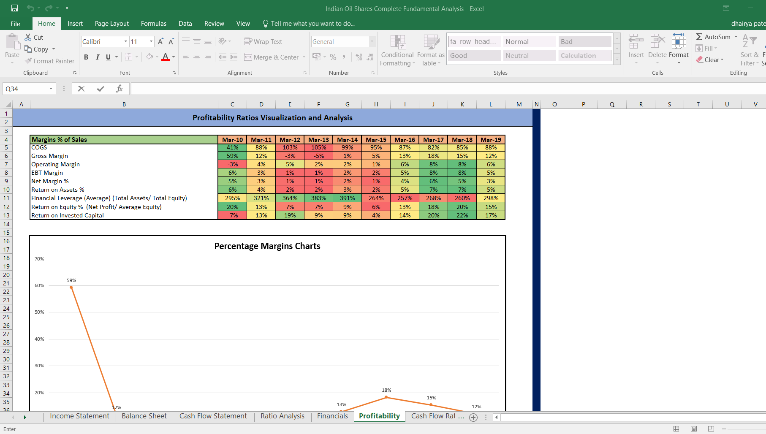Click the Borders icon

click(x=129, y=57)
